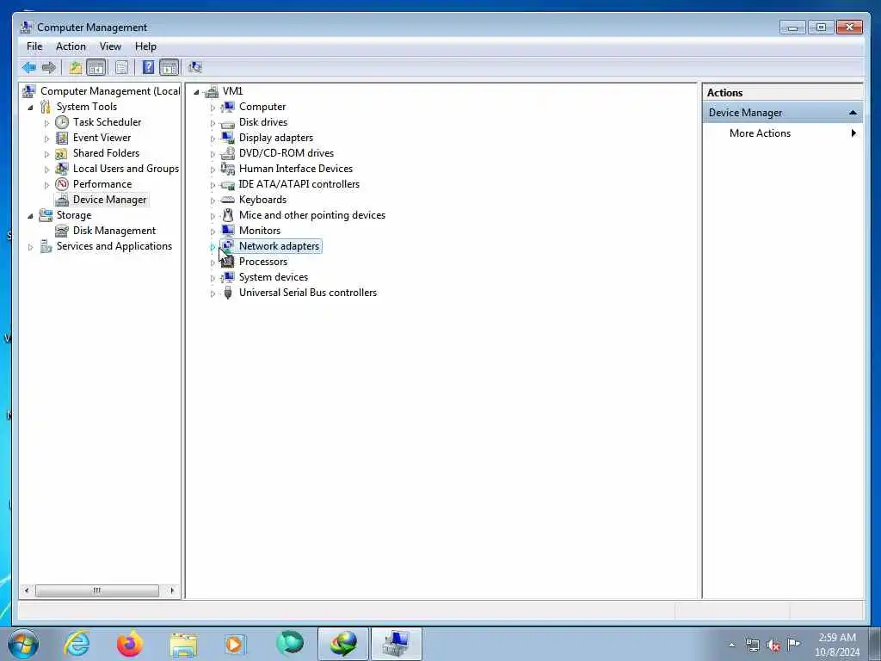
Task: Open Windows Explorer from the taskbar
Action: click(183, 644)
